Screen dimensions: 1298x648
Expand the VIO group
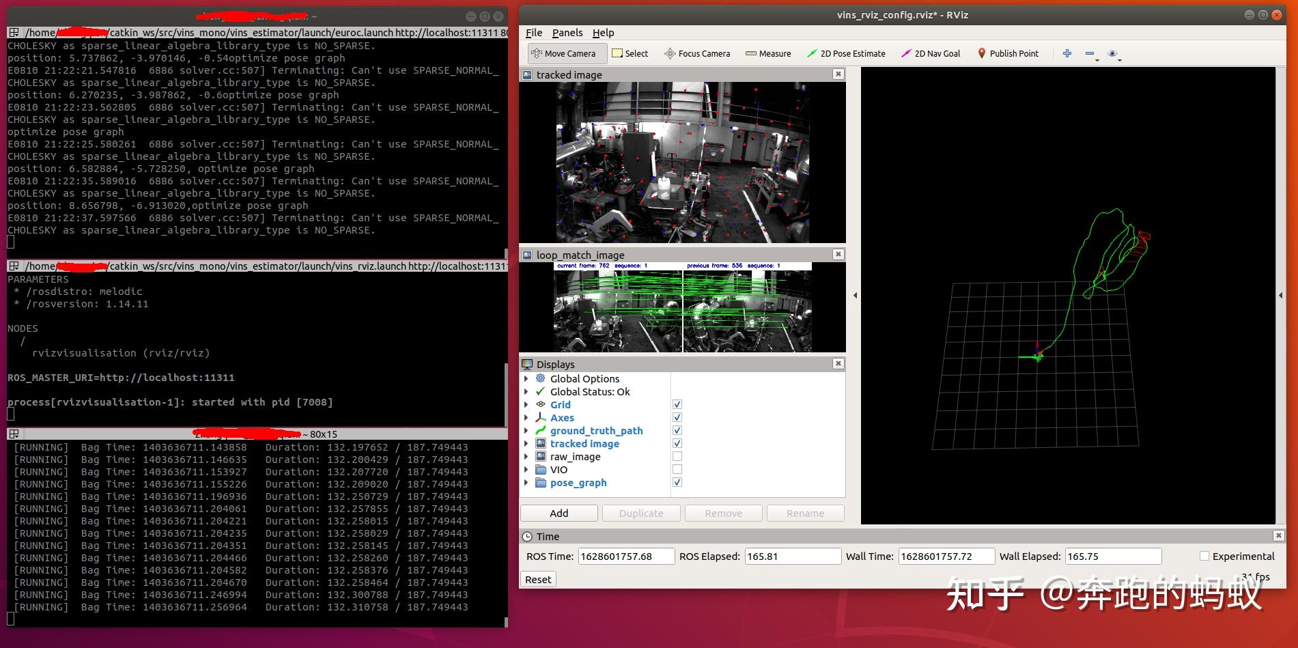point(526,469)
